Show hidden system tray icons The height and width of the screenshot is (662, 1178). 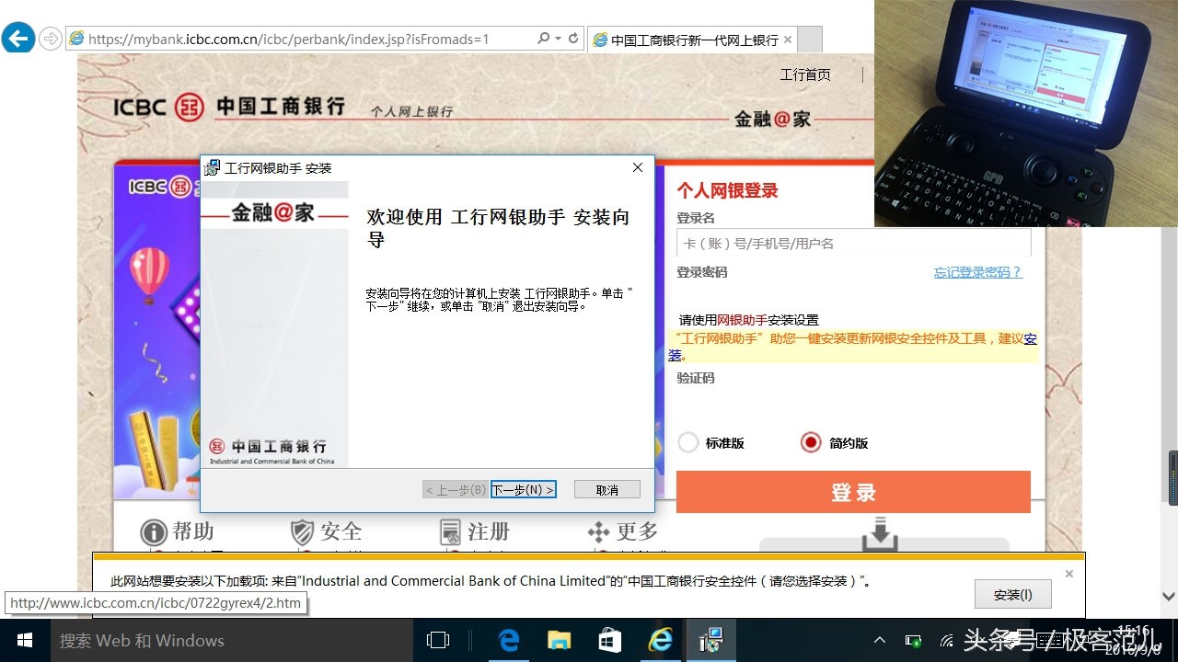tap(880, 641)
